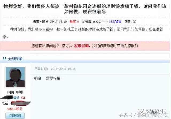Click the 云南-昭通 location text
The height and width of the screenshot is (119, 171).
tap(41, 22)
